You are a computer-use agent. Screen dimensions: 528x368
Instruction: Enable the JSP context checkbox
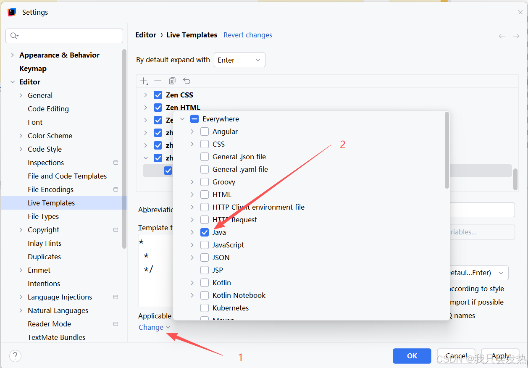pos(205,270)
